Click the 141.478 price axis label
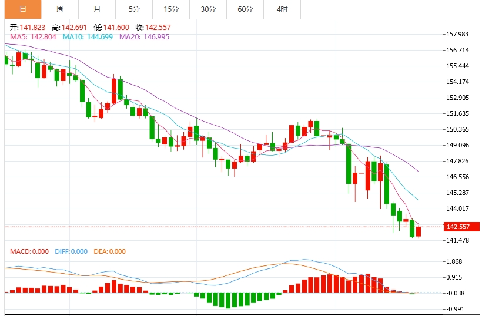This screenshot has height=316, width=482. click(x=457, y=240)
